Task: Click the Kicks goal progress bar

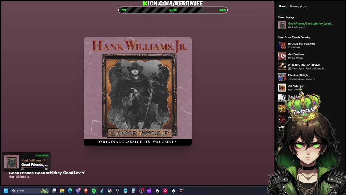Action: pyautogui.click(x=173, y=10)
